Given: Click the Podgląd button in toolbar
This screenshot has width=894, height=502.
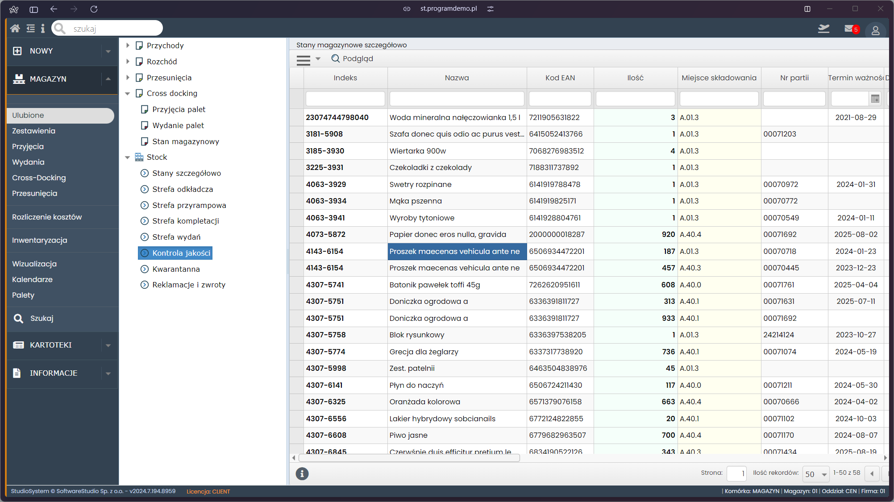Looking at the screenshot, I should 354,58.
